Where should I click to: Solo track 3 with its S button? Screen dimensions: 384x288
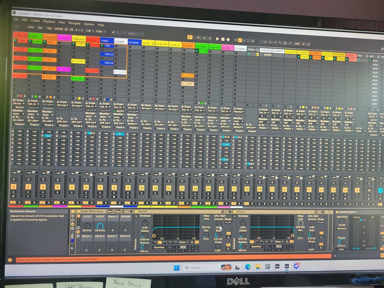(x=43, y=192)
